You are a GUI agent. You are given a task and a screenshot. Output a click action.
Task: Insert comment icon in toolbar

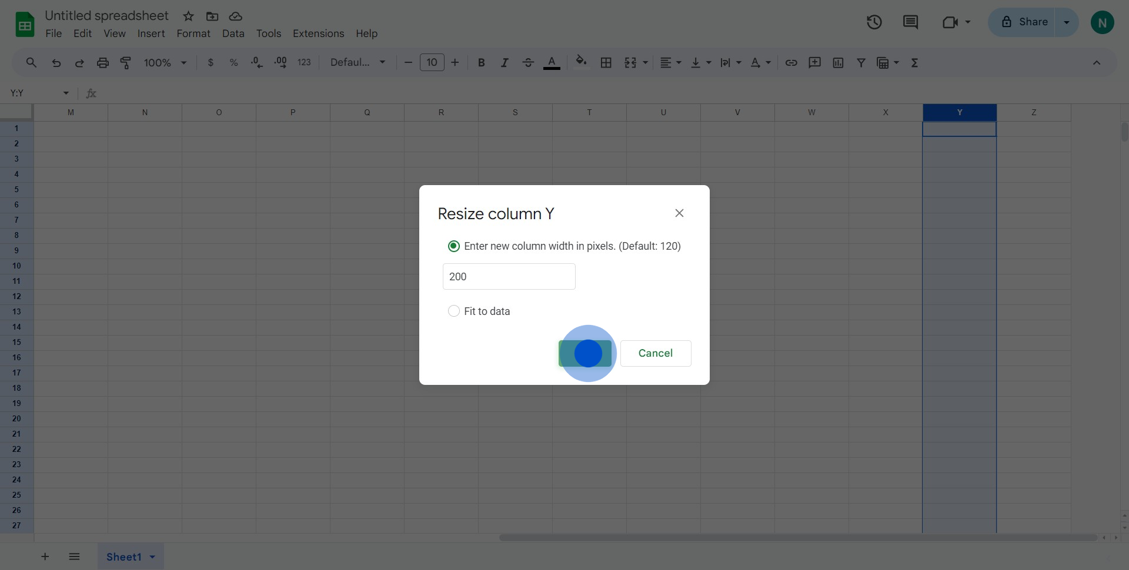814,62
